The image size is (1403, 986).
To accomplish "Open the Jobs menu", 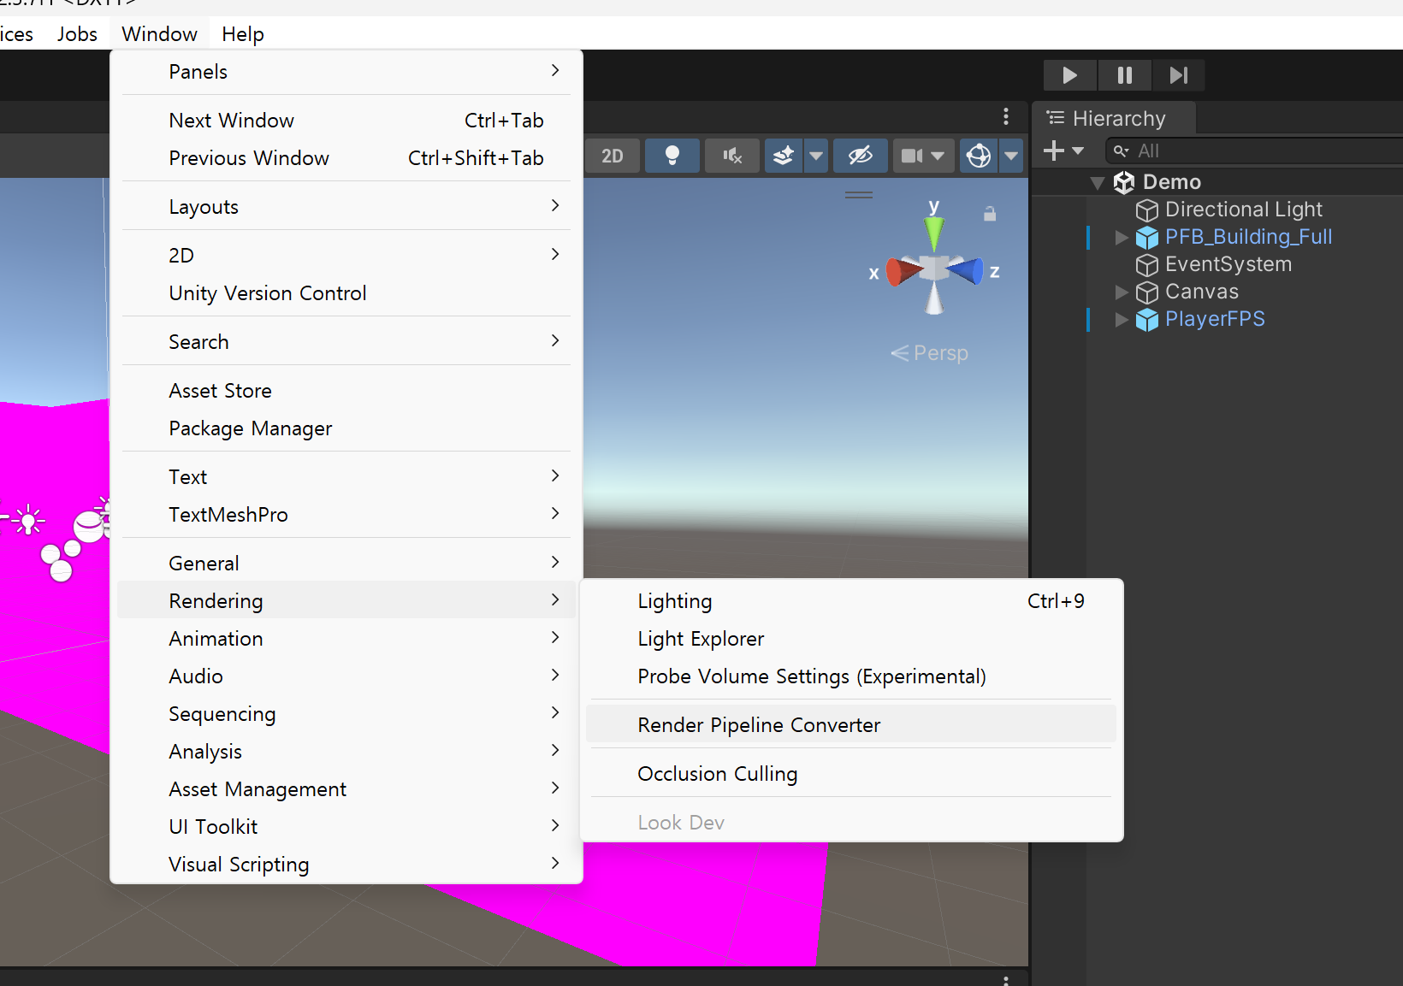I will [77, 34].
